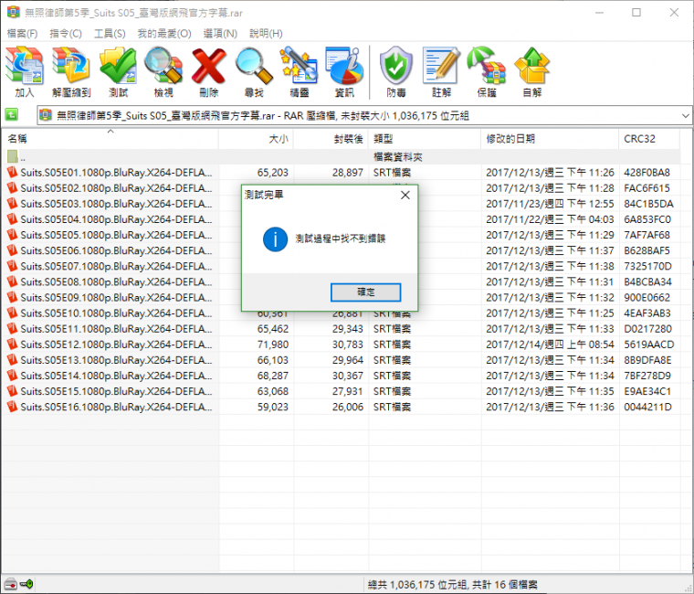The height and width of the screenshot is (594, 694).
Task: Open the 說明(H) menu
Action: click(x=266, y=33)
